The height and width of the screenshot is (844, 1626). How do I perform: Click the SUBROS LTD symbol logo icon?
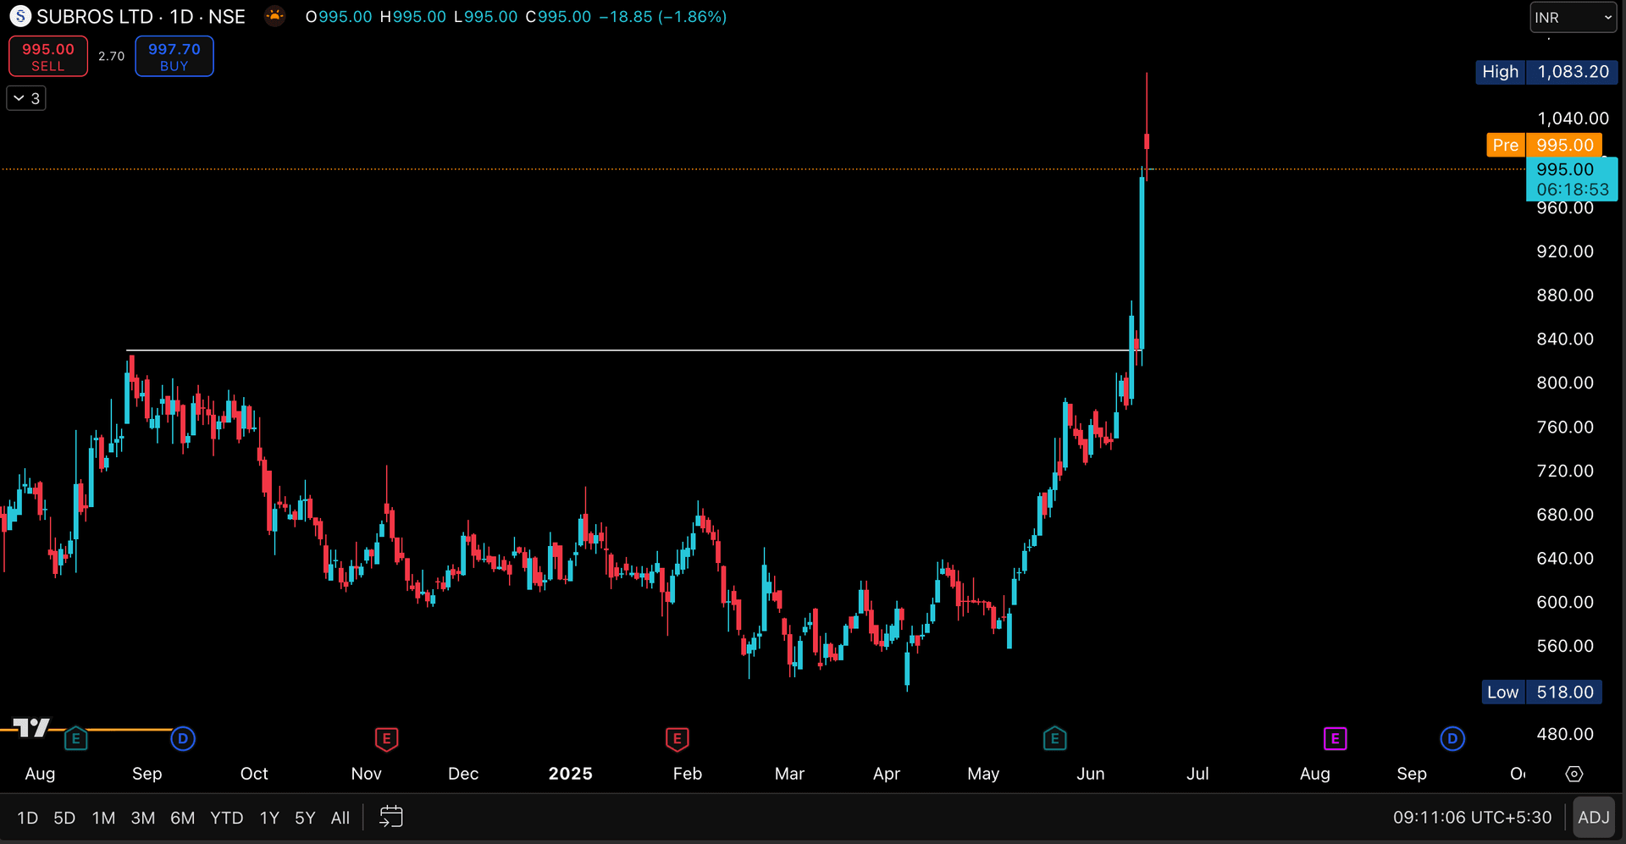tap(20, 16)
